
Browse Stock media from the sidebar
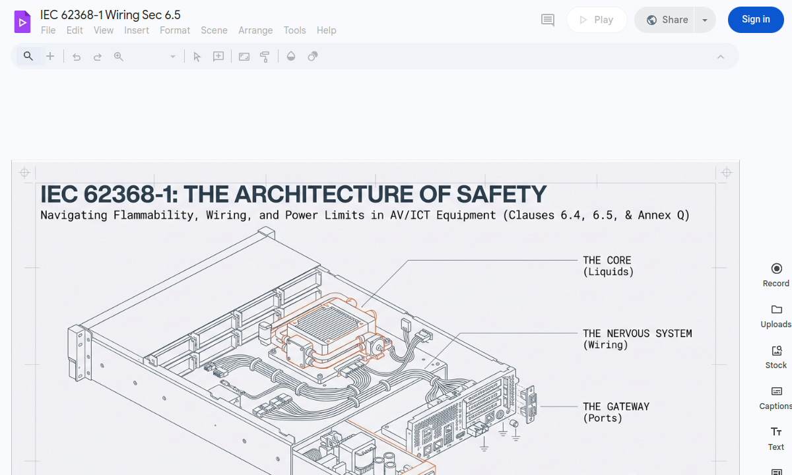pos(775,356)
